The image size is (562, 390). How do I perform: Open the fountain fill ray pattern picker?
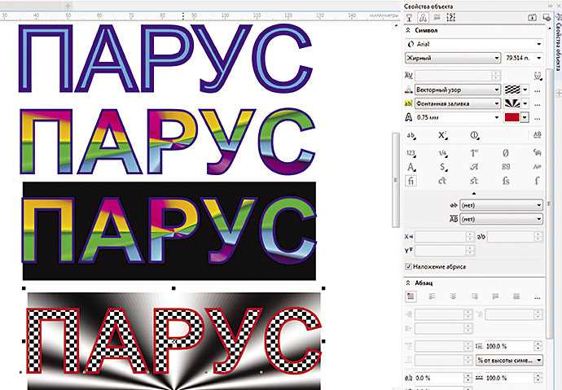[516, 103]
